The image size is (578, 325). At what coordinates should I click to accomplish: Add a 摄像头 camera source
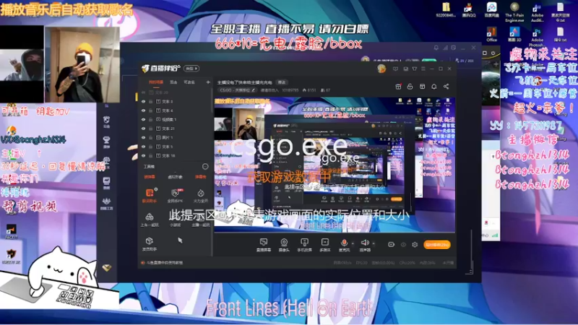[x=284, y=244]
